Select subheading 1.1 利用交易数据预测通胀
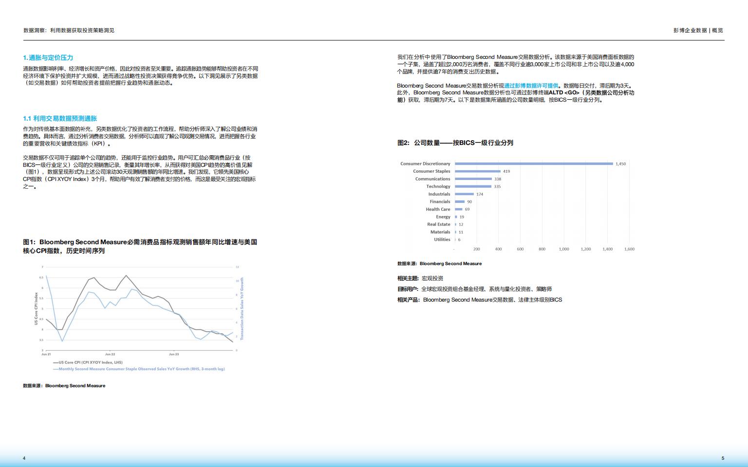The image size is (748, 467). (60, 118)
